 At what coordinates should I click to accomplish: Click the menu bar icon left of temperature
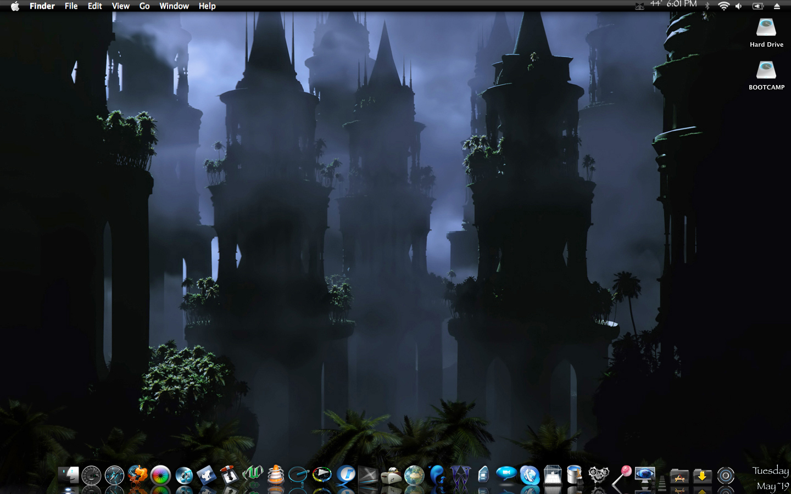pyautogui.click(x=639, y=6)
